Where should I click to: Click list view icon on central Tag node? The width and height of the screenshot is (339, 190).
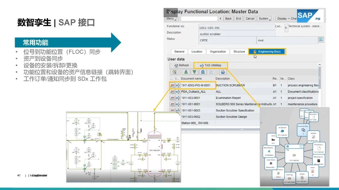click(288, 146)
